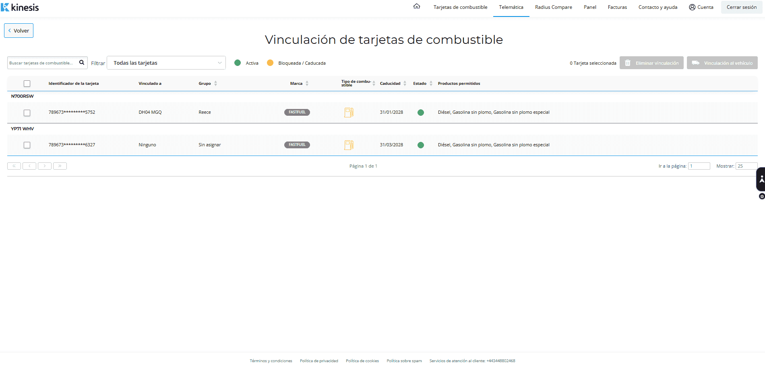The image size is (765, 367).
Task: Check the box for card ending 5752
Action: point(27,113)
